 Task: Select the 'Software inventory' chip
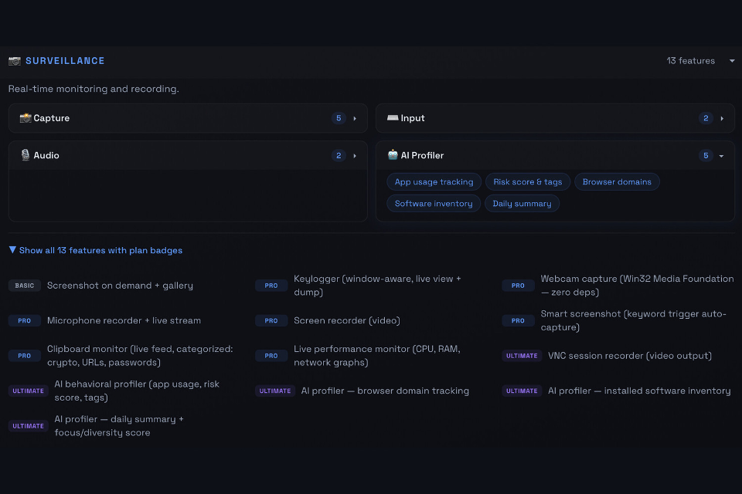pyautogui.click(x=434, y=204)
